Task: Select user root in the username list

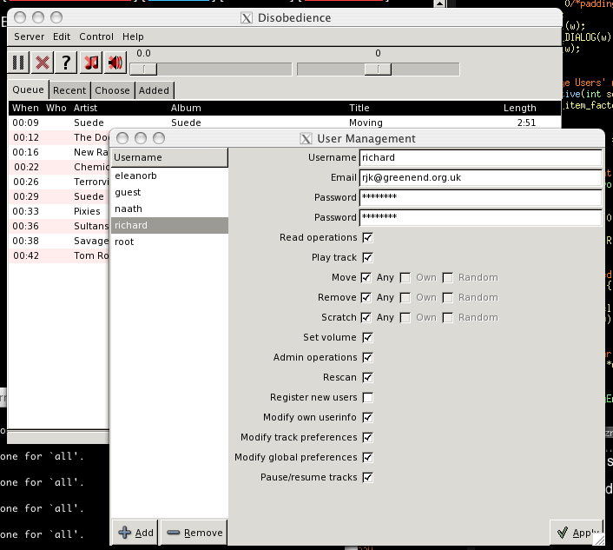Action: pyautogui.click(x=125, y=242)
